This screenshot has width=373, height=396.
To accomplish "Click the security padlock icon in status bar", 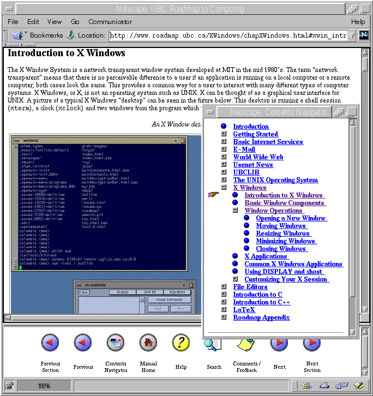I will (x=10, y=386).
